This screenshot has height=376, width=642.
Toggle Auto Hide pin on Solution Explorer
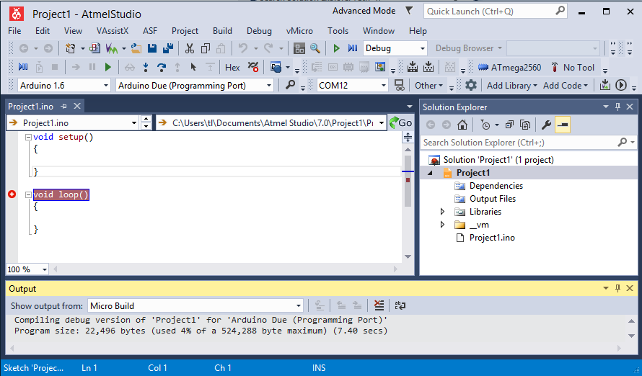(x=618, y=107)
